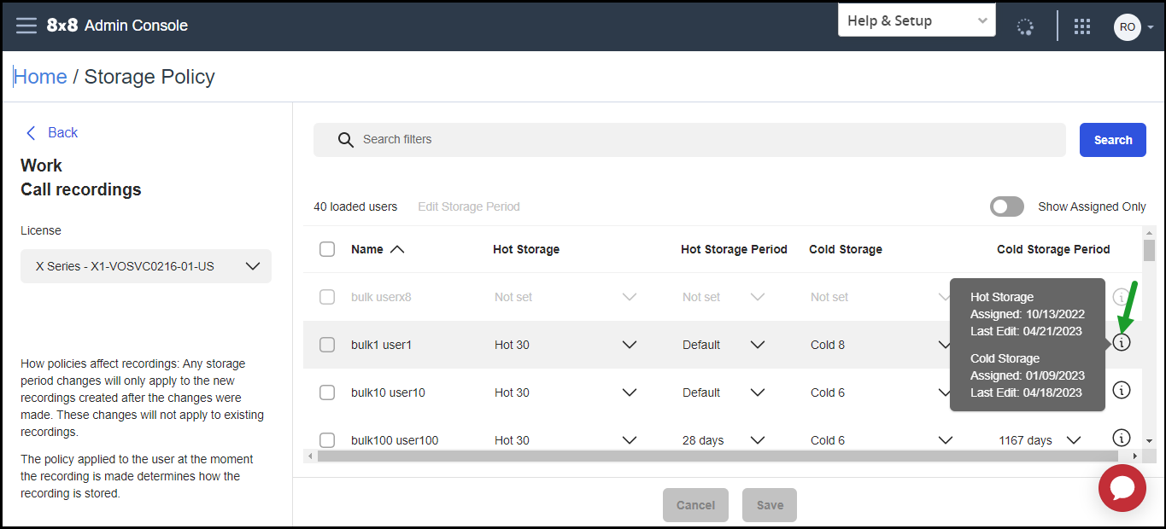The width and height of the screenshot is (1166, 529).
Task: Click the Hot Storage column header
Action: (x=526, y=249)
